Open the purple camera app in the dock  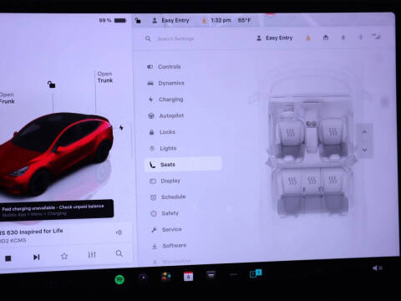(143, 278)
